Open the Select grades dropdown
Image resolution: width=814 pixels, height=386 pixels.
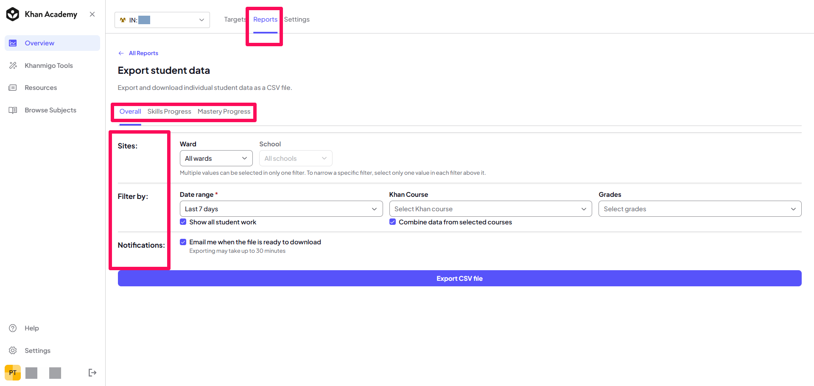[700, 209]
